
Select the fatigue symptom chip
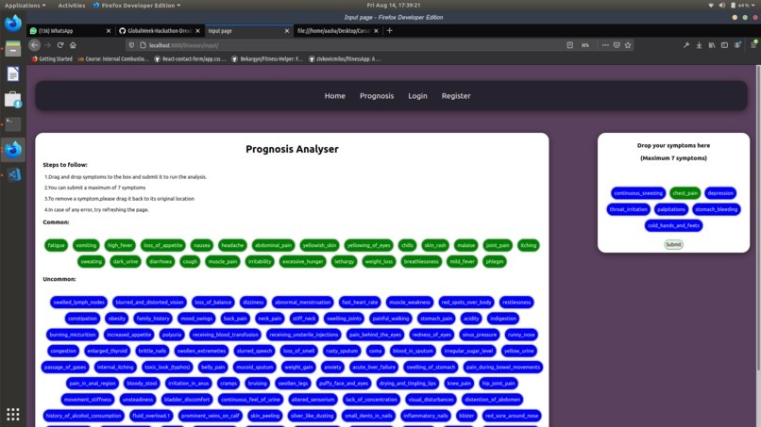click(x=56, y=245)
